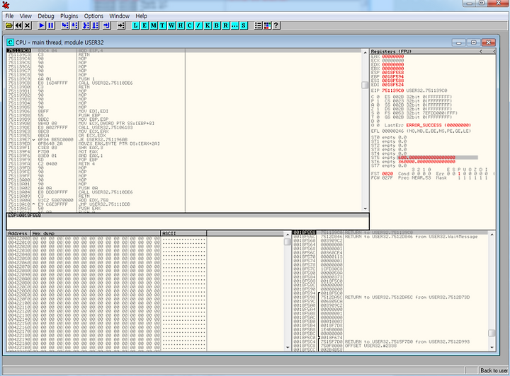Click the disassembly pane scroll up arrow
Screen dimensions: 510x376
click(365, 52)
